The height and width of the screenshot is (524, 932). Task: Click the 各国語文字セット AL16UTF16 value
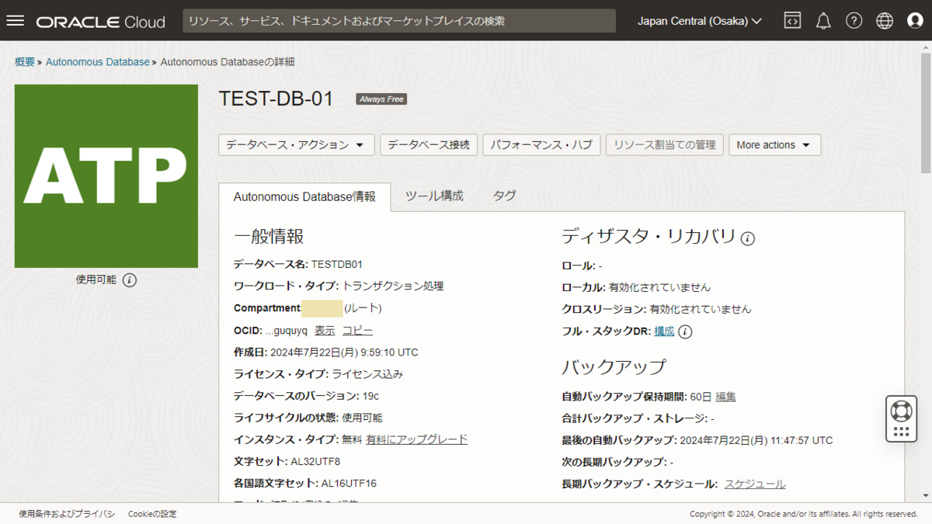coord(349,483)
